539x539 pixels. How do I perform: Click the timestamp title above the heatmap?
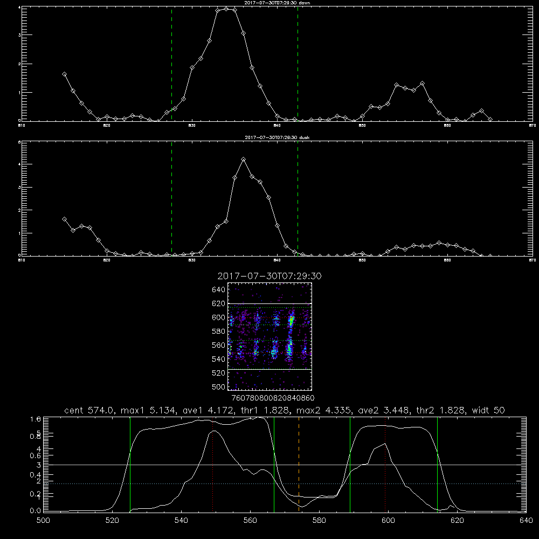(x=269, y=276)
